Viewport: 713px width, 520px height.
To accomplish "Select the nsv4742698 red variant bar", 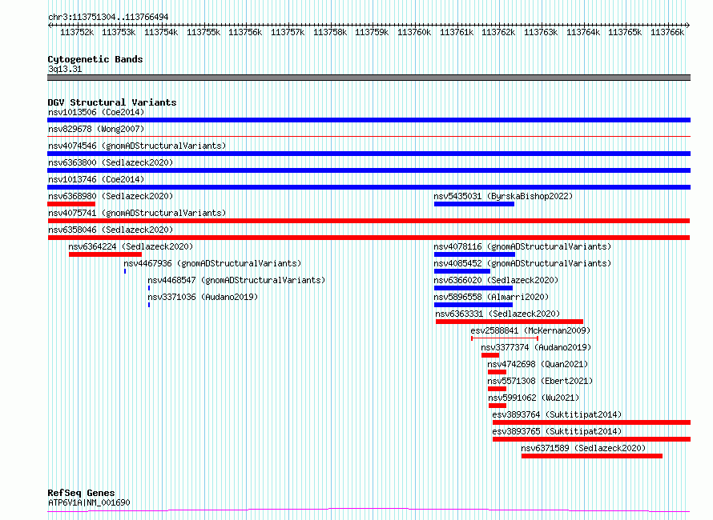I will pyautogui.click(x=497, y=373).
